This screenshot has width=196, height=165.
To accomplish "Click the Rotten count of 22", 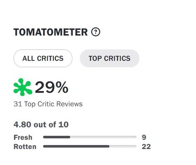I will tap(146, 146).
